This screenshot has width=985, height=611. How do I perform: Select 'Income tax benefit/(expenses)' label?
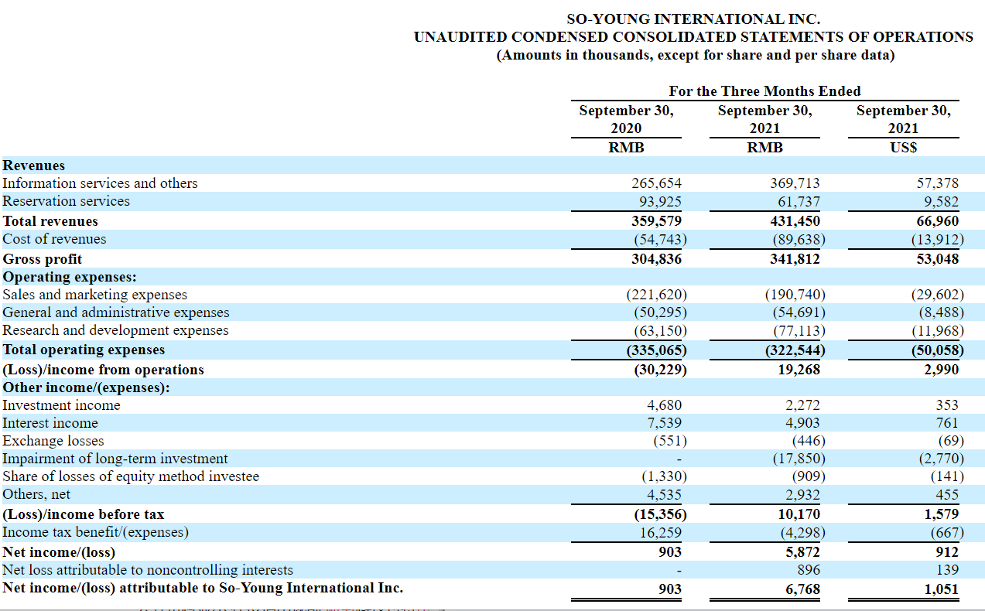click(x=96, y=532)
